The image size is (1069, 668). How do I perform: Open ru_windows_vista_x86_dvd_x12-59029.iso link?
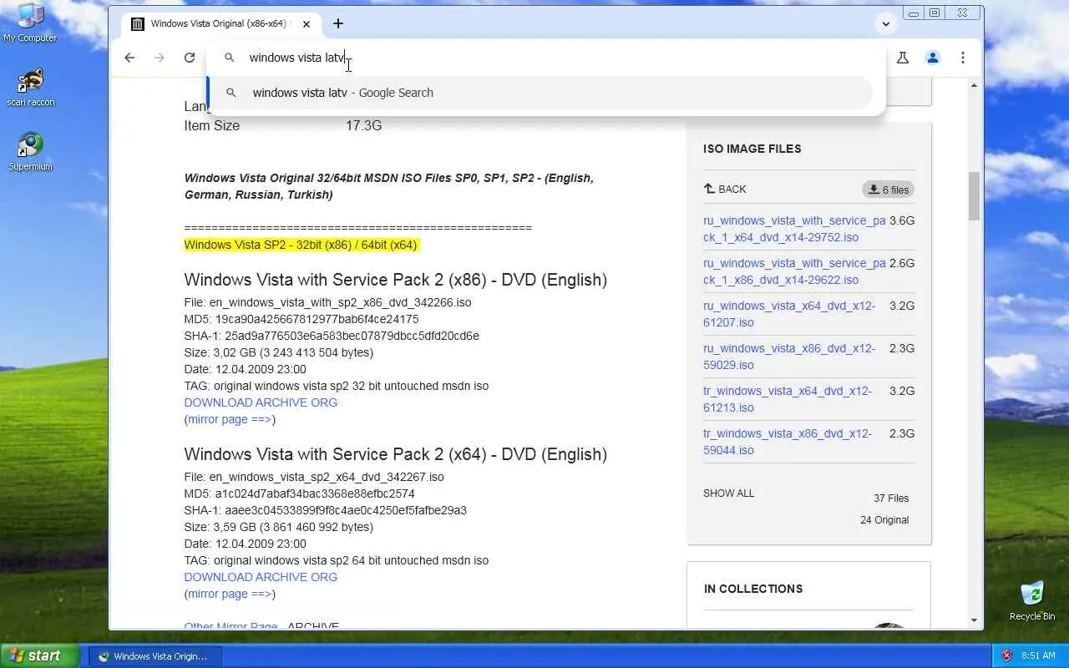point(789,357)
